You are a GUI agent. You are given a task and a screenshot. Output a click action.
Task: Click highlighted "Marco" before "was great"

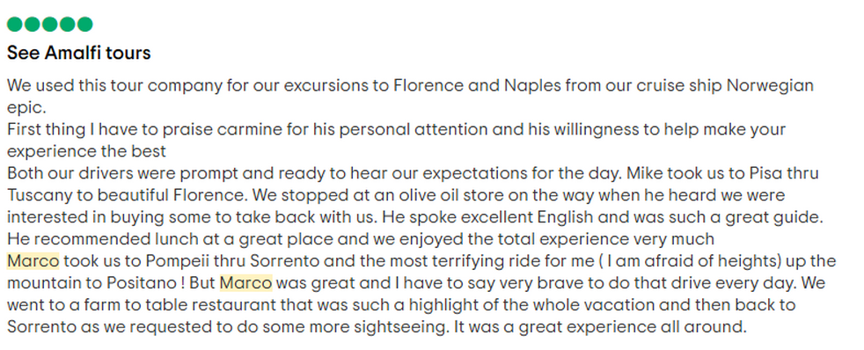(245, 283)
